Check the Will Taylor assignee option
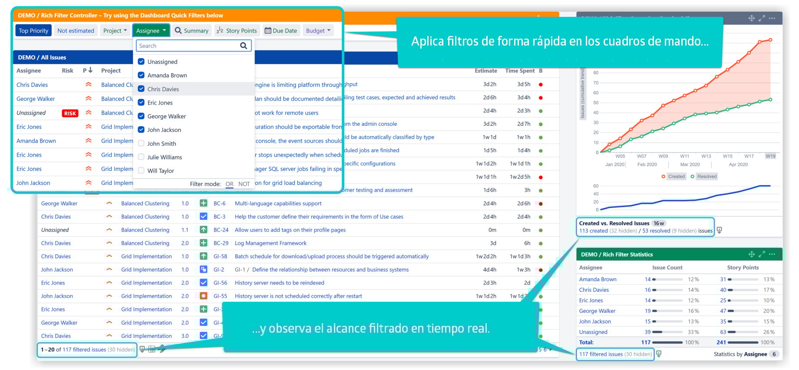 [141, 170]
